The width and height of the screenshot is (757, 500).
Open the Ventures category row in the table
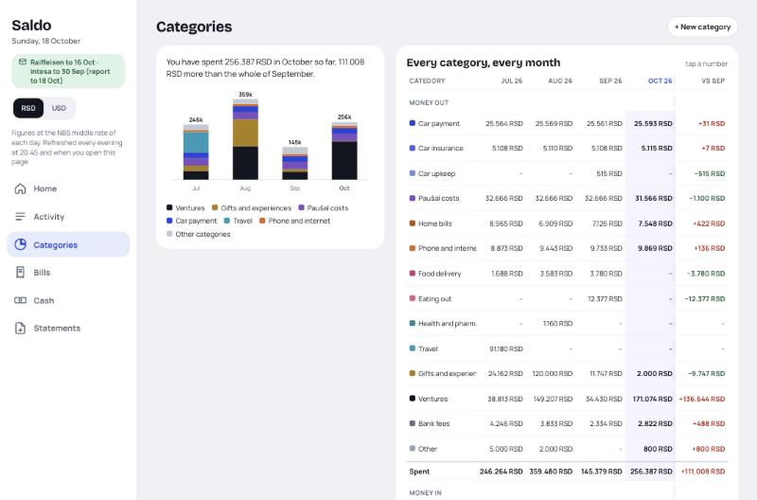click(567, 399)
